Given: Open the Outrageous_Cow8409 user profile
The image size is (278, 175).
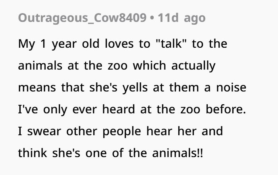Looking at the screenshot, I should click(x=82, y=18).
